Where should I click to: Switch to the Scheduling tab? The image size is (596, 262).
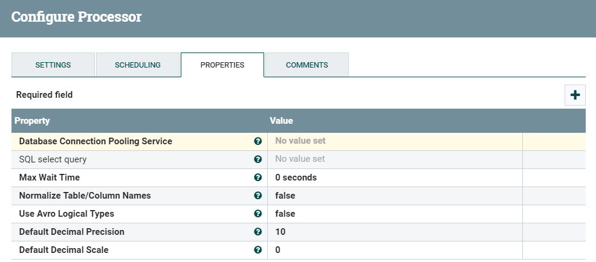pyautogui.click(x=138, y=65)
